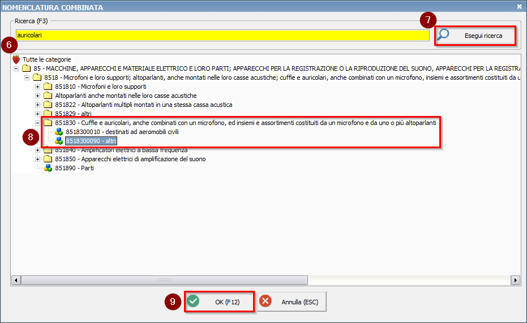Click the red X Annulla icon
Viewport: 527px width, 323px height.
coord(265,302)
